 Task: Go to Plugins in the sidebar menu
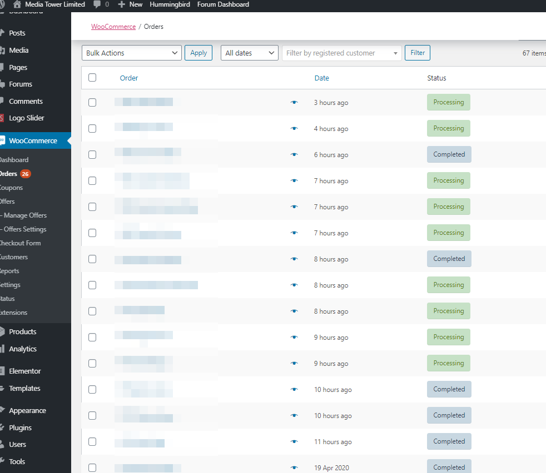tap(20, 427)
